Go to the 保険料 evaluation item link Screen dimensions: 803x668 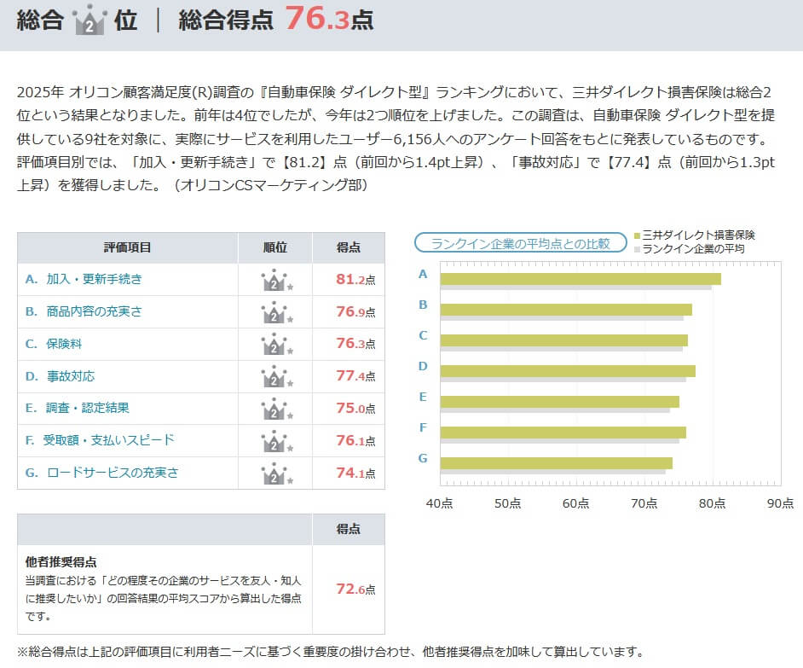[64, 344]
